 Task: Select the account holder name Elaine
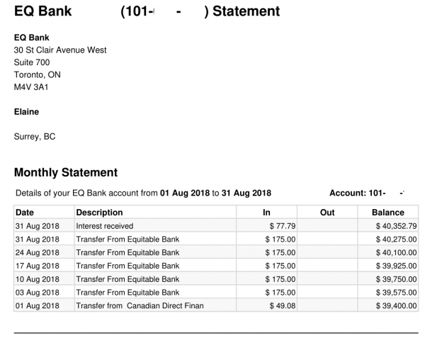point(27,112)
